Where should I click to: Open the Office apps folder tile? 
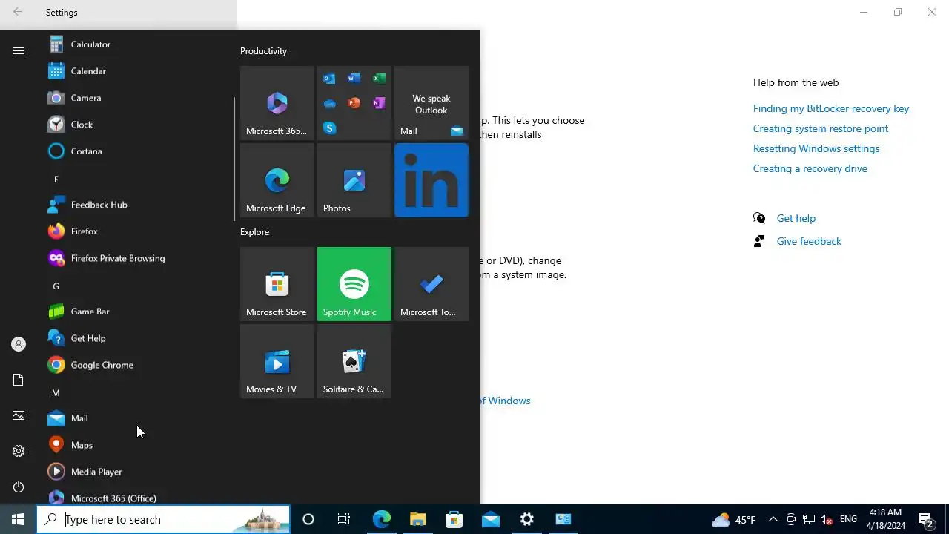coord(354,103)
